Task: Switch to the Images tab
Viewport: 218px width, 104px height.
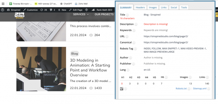Action: [x=153, y=7]
